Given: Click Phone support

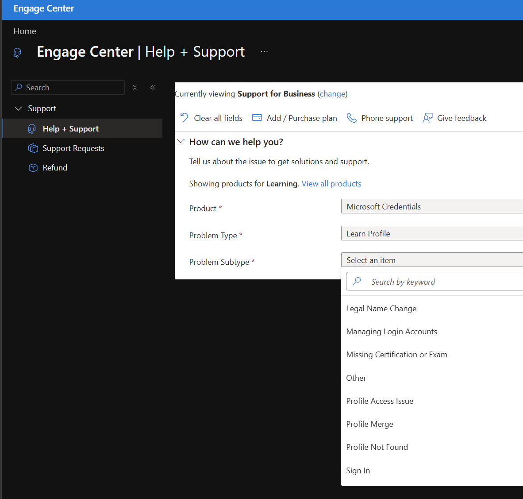Looking at the screenshot, I should pos(380,118).
